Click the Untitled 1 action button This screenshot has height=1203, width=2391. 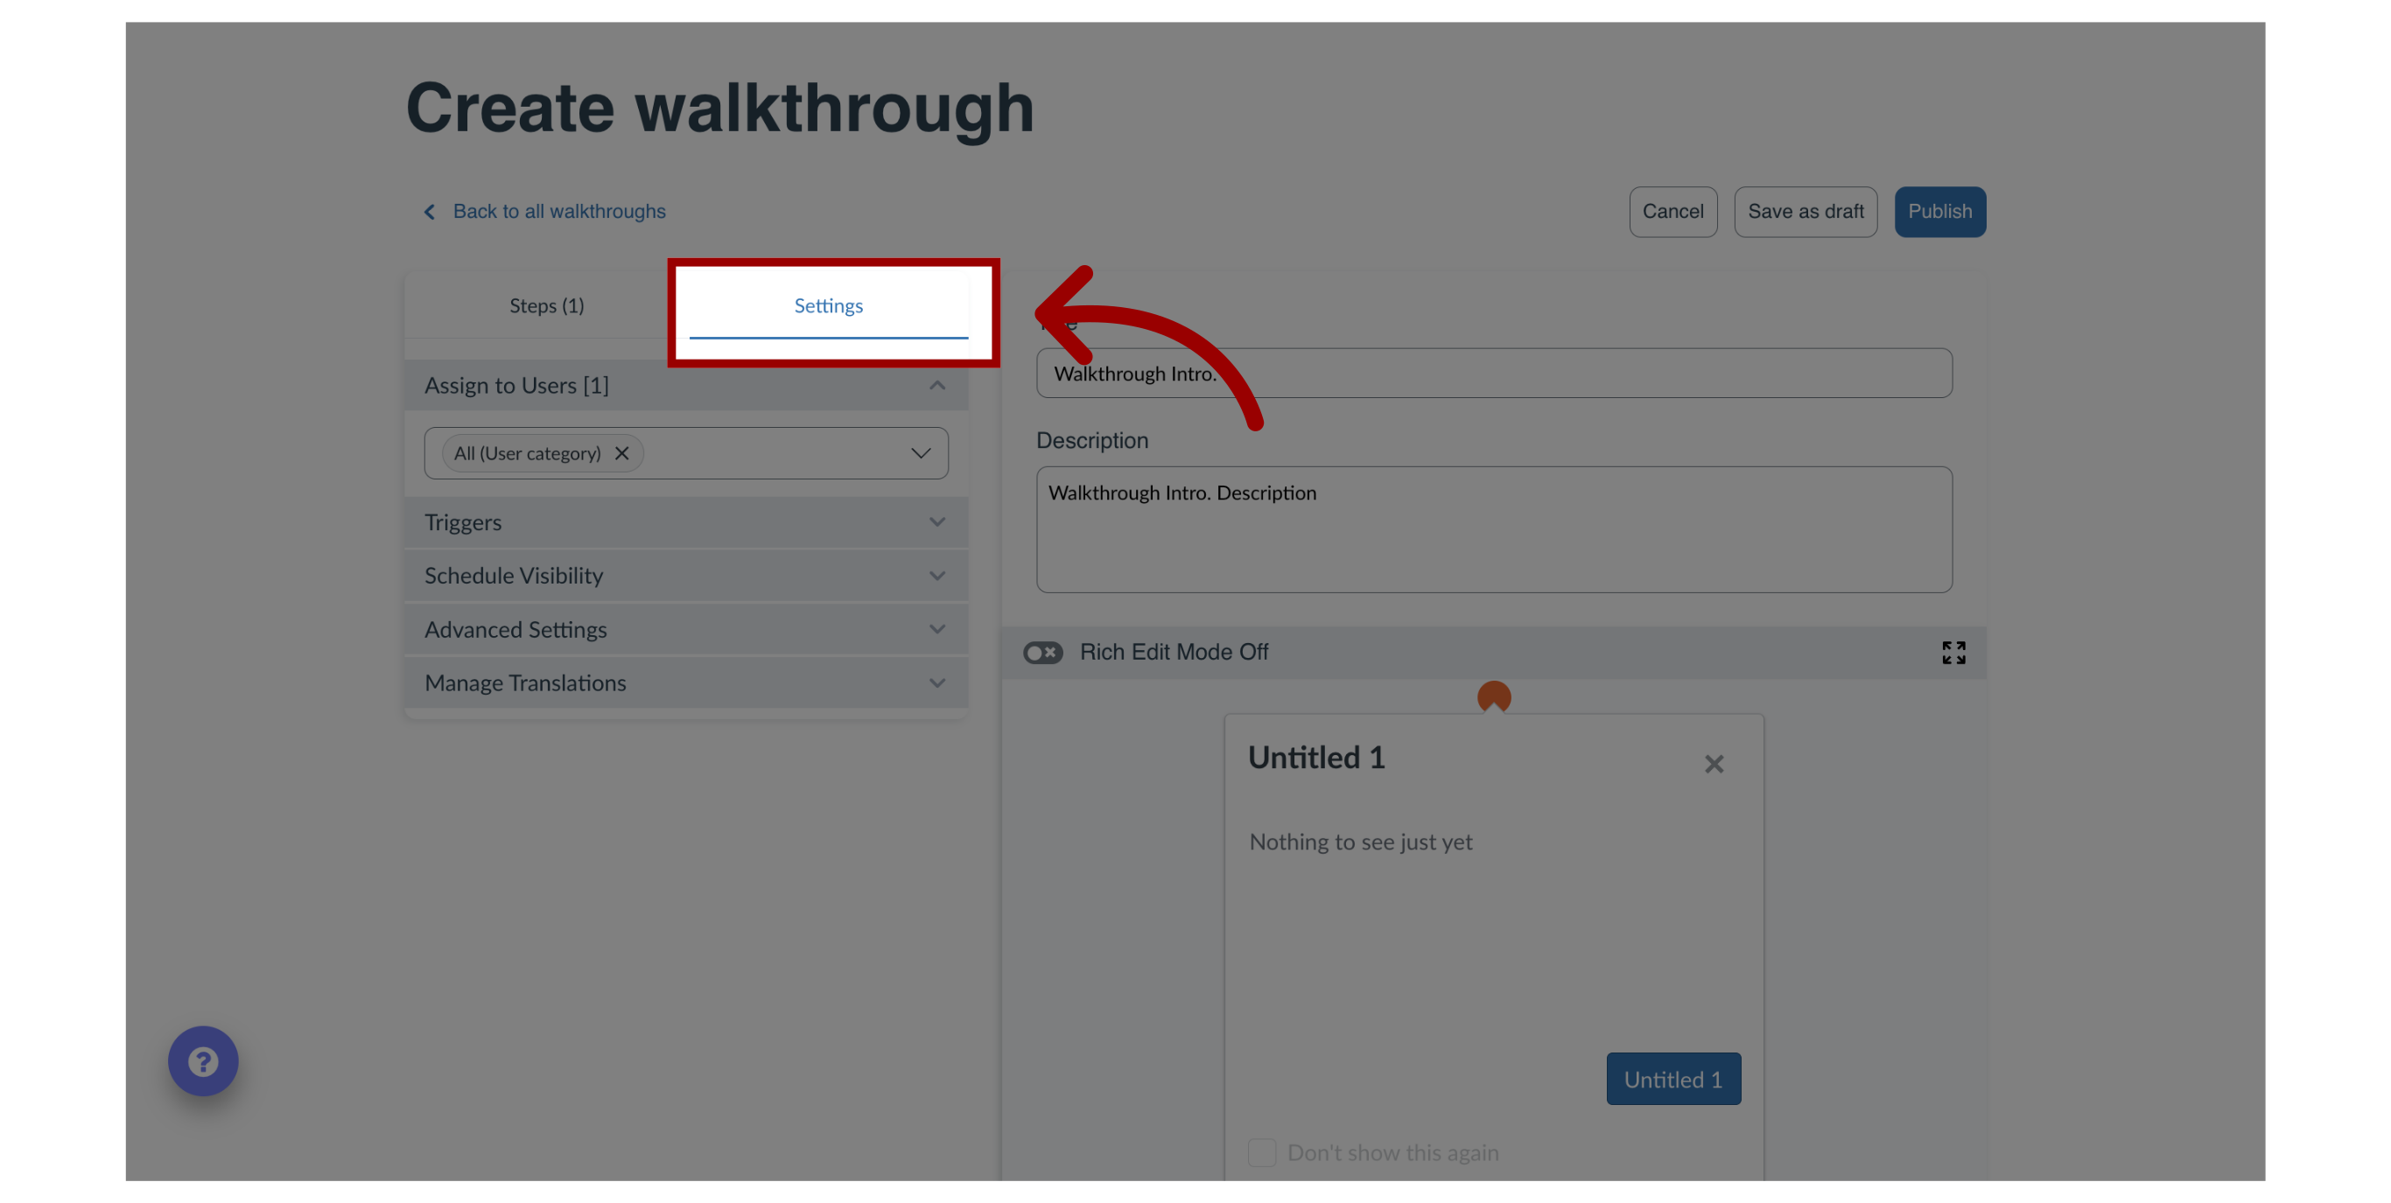click(1672, 1079)
